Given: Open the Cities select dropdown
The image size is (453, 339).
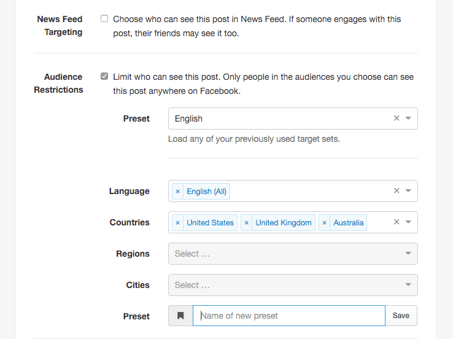Looking at the screenshot, I should (x=293, y=285).
